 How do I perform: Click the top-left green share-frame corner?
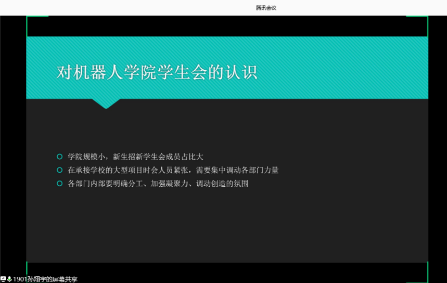tap(28, 17)
